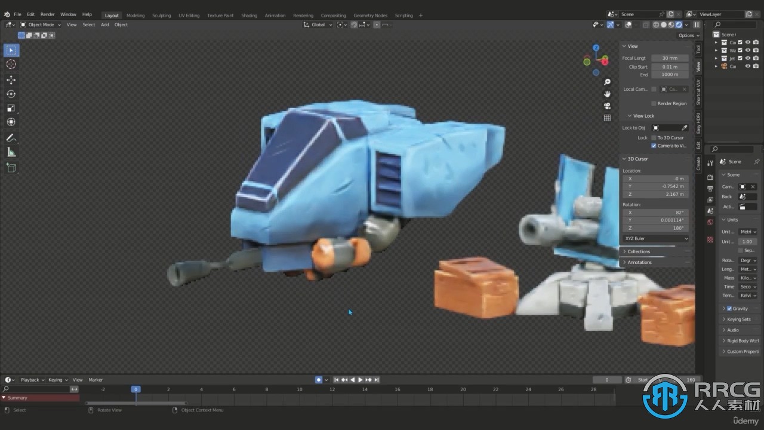
Task: Open the Render properties tab icon
Action: [710, 177]
